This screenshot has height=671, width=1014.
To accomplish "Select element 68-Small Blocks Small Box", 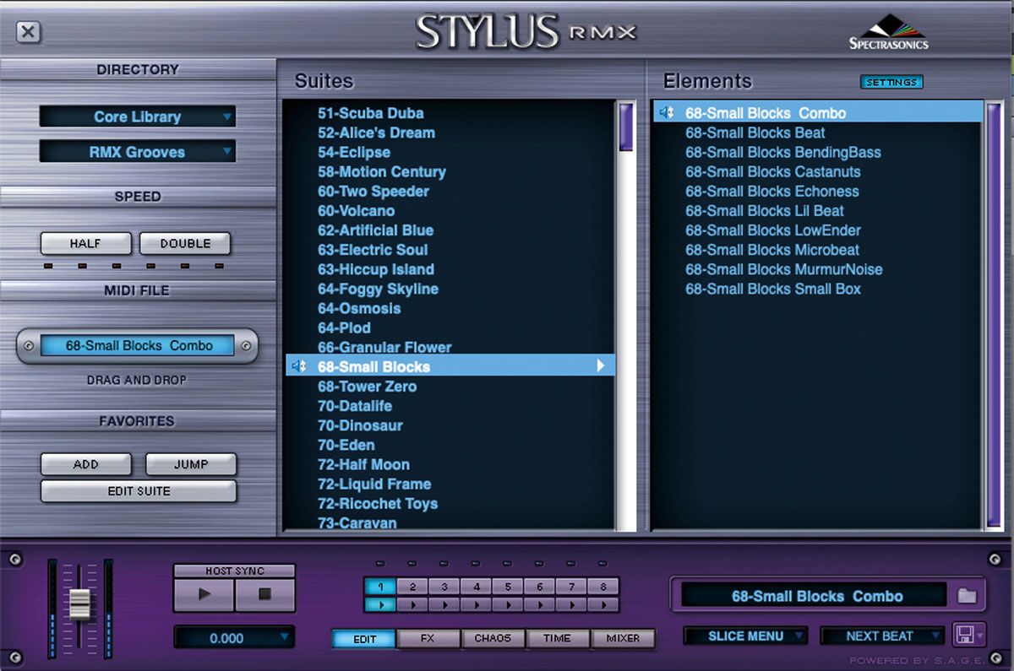I will [x=773, y=289].
